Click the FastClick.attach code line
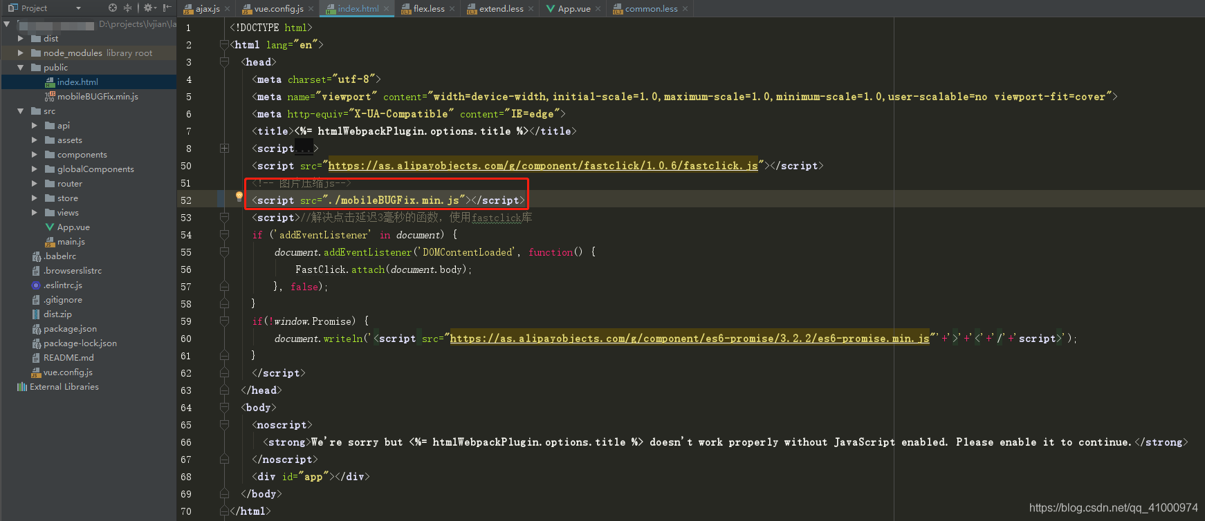Viewport: 1205px width, 521px height. 383,269
